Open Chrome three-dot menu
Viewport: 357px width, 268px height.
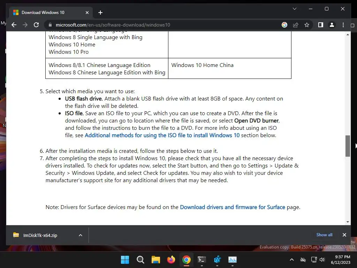(343, 25)
